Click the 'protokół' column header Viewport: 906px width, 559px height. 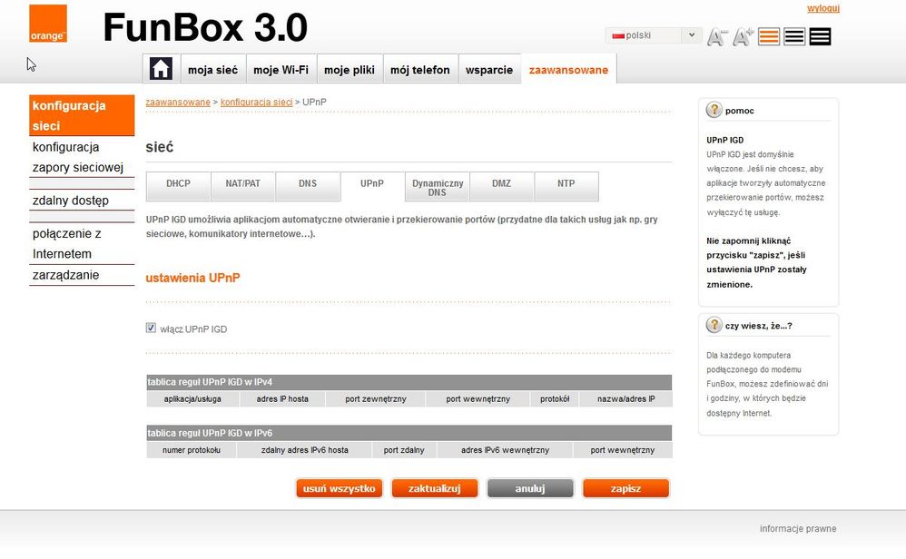coord(555,399)
